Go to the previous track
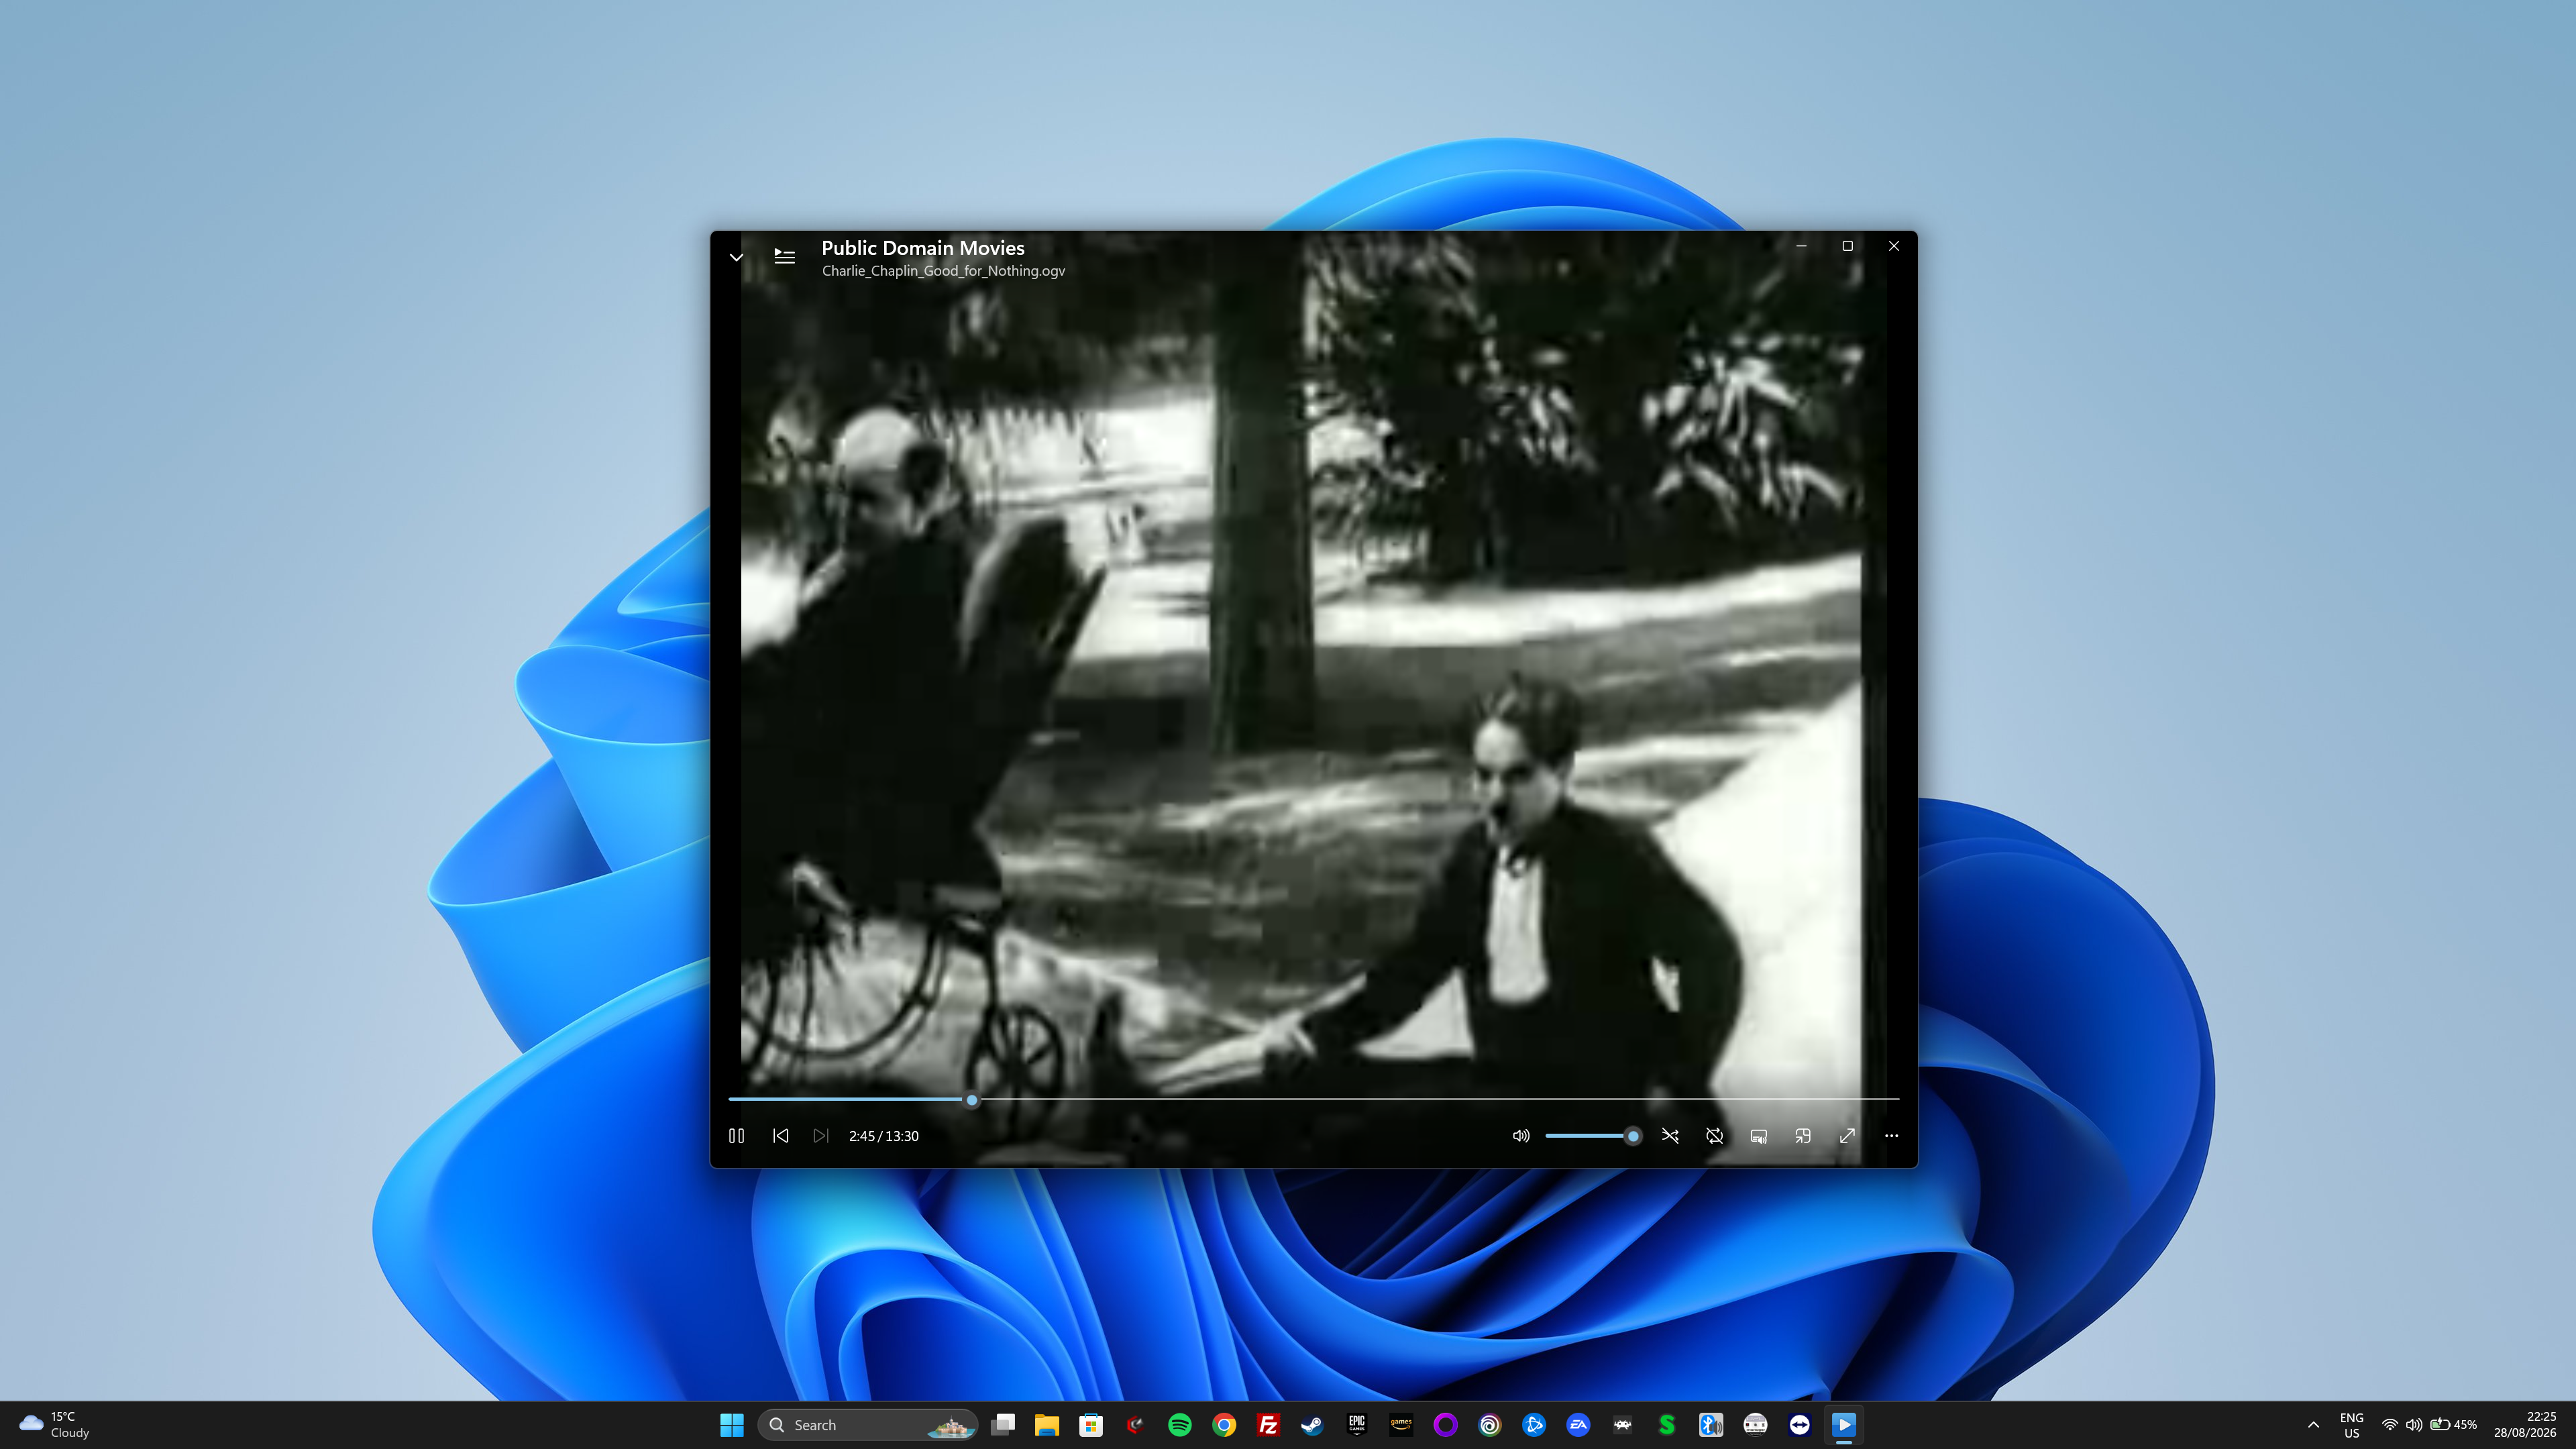 781,1136
